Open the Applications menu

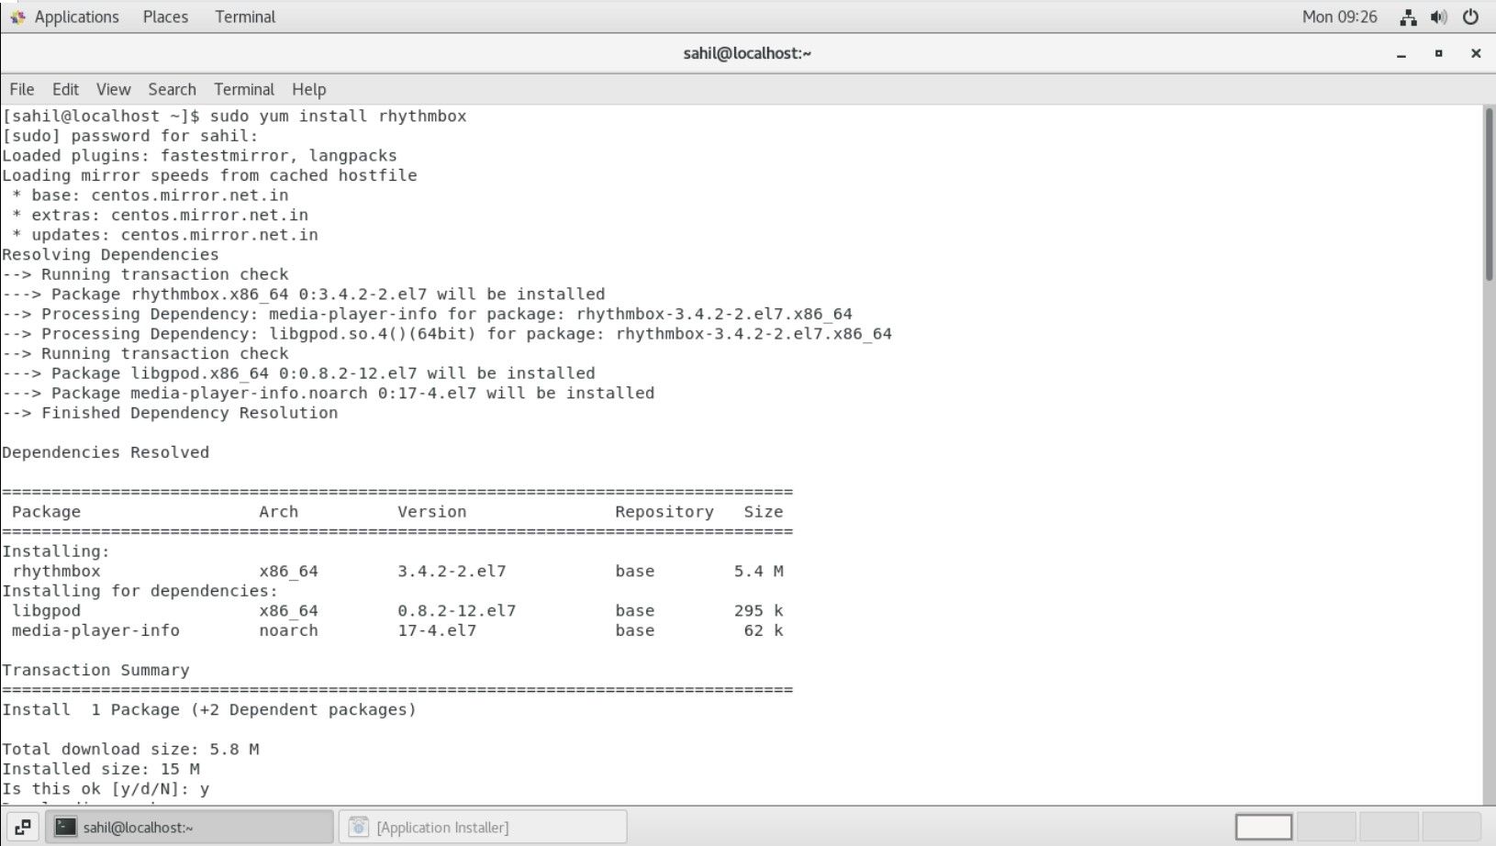coord(76,17)
